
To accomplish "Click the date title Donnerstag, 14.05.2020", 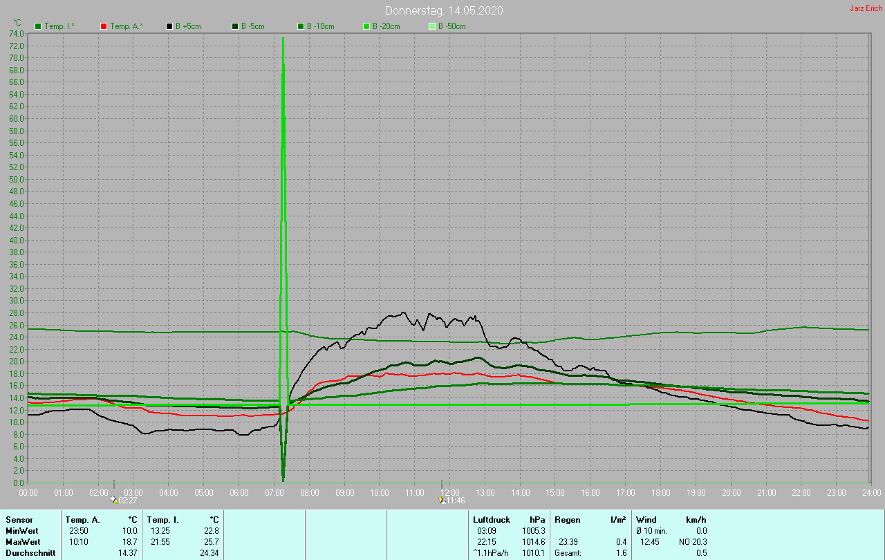I will (x=443, y=10).
